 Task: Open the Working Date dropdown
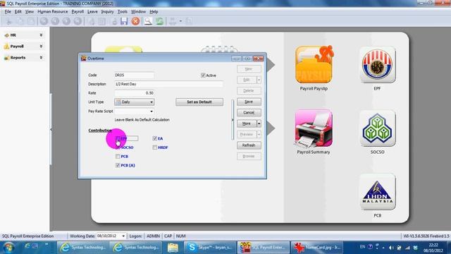123,236
